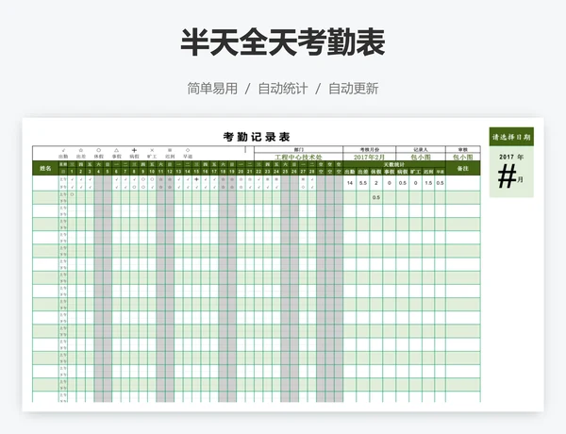The image size is (566, 434).
Task: Click the ○ 休假 circle symbol in the legend
Action: point(98,150)
